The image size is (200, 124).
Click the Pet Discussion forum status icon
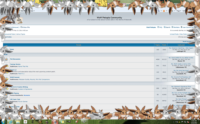tap(6, 59)
